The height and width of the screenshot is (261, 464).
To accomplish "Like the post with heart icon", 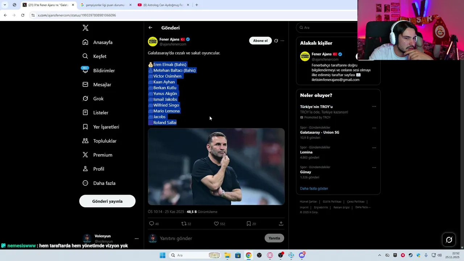I will 216,224.
